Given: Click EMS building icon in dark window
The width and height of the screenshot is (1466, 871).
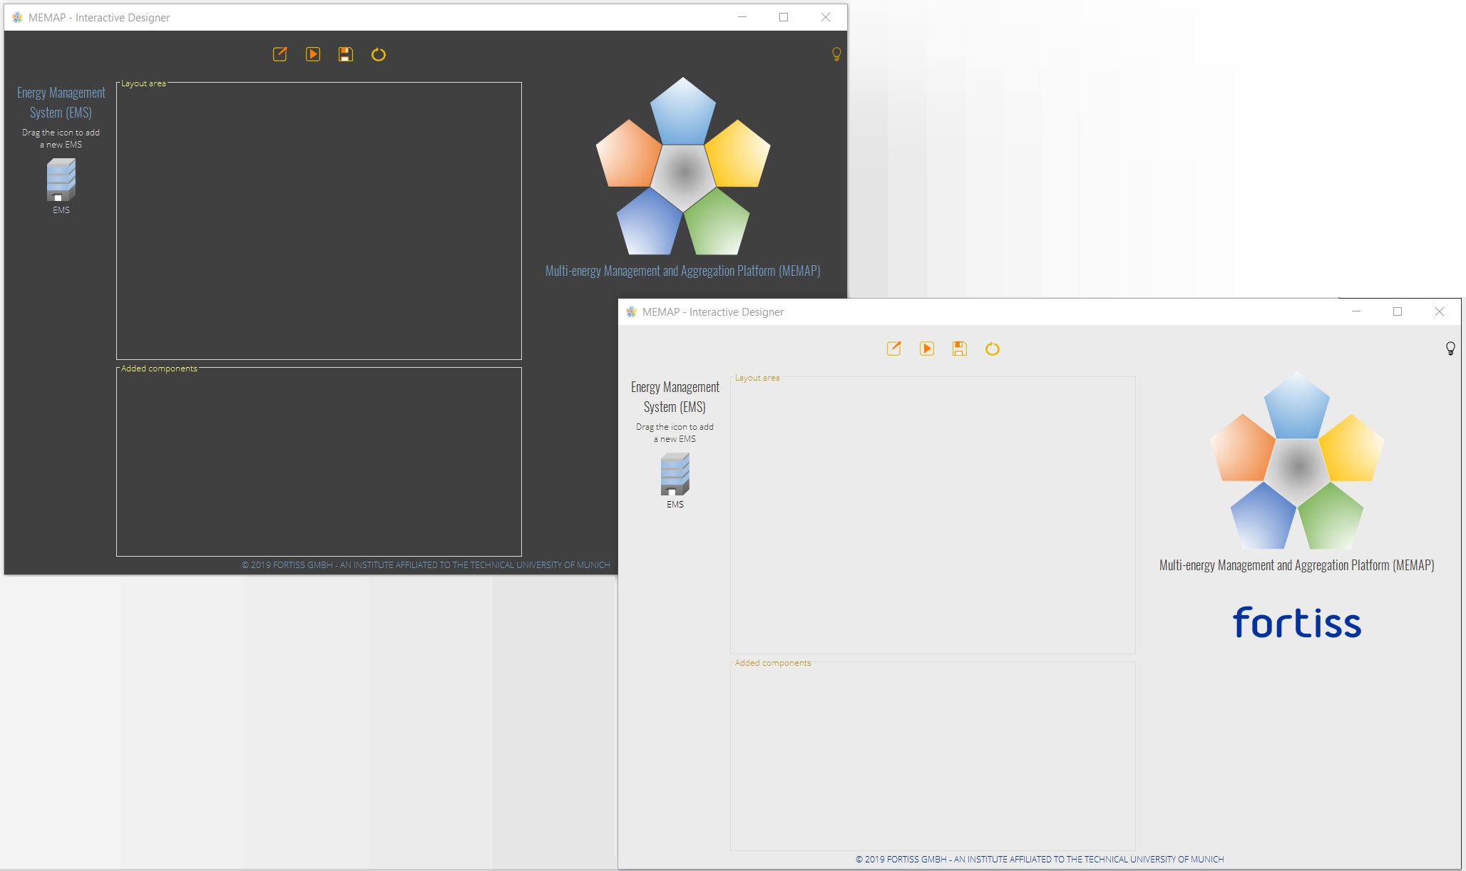Looking at the screenshot, I should (x=61, y=180).
